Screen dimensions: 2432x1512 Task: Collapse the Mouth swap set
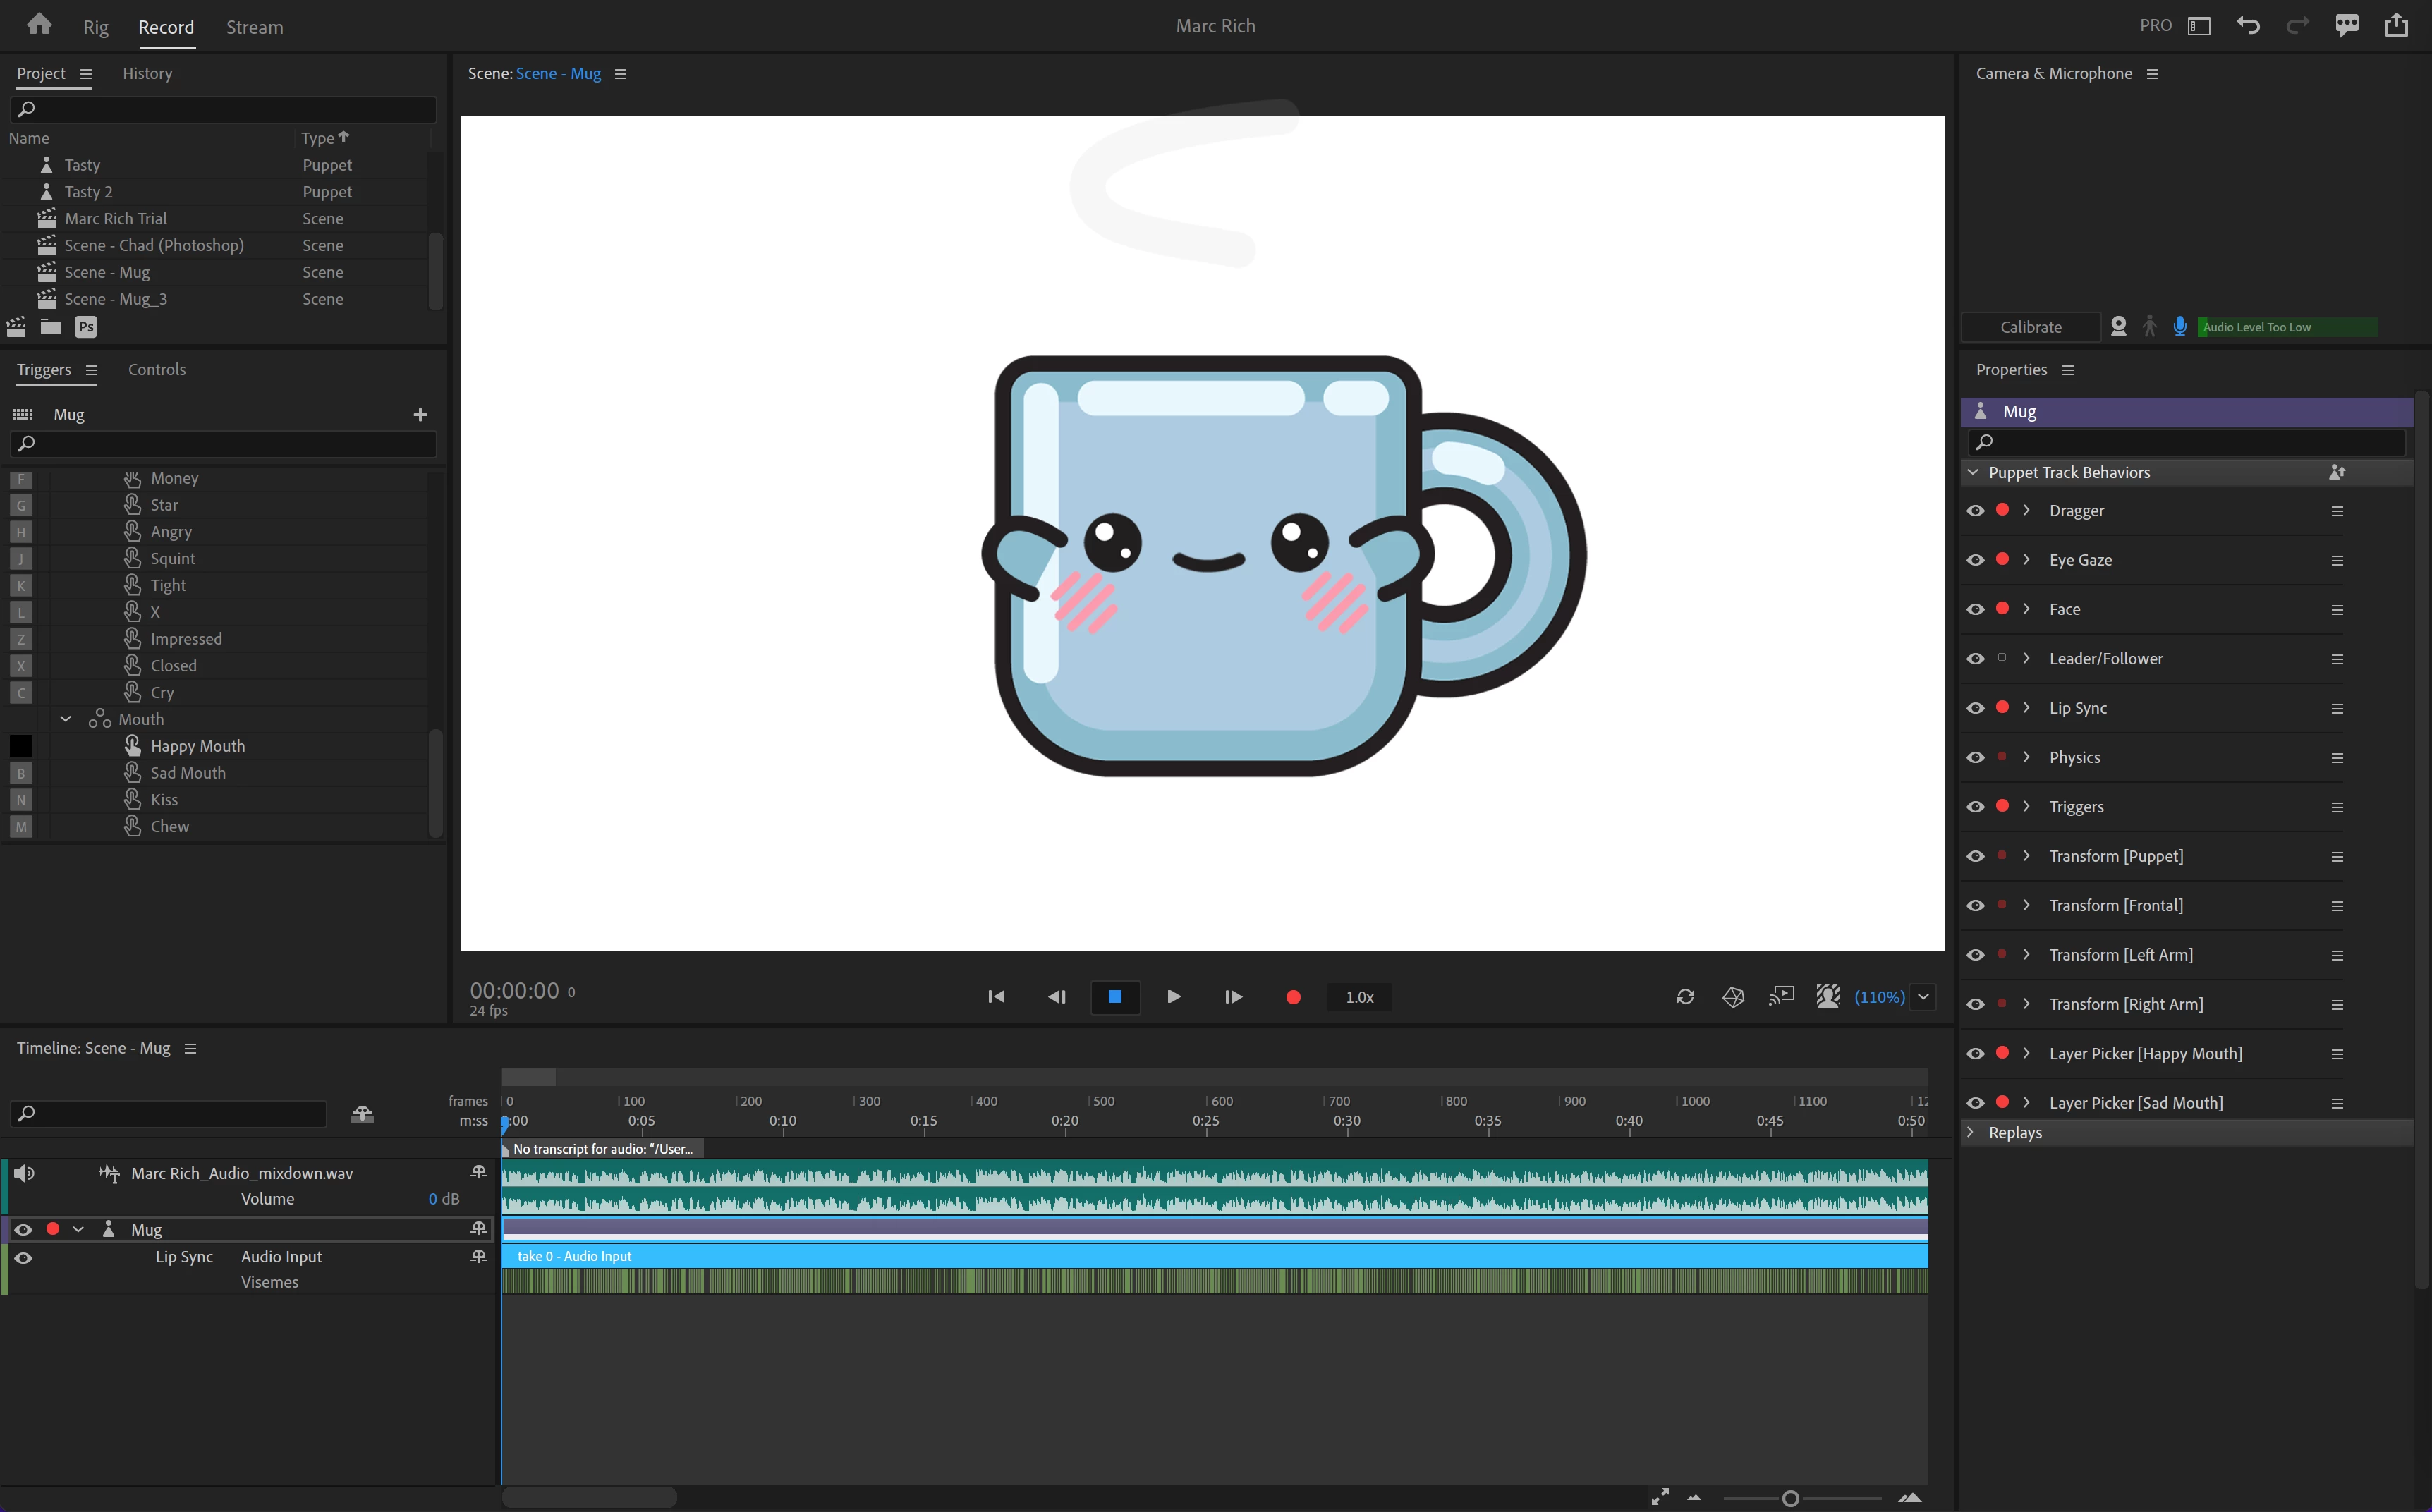(x=66, y=719)
